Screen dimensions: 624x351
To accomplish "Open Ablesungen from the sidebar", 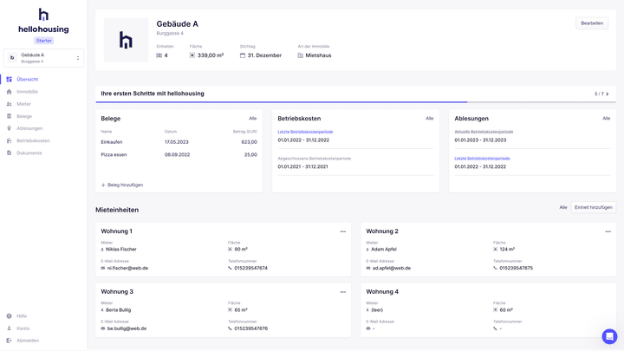I will [x=29, y=128].
